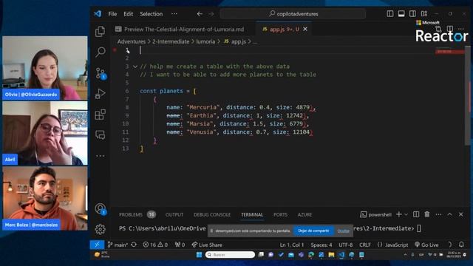Screen dimensions: 473x266
Task: Open the remote window indicator
Action: [x=97, y=245]
